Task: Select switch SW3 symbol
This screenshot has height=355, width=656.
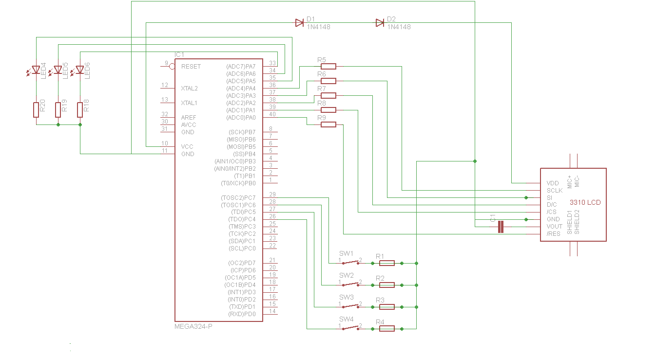Action: click(x=350, y=306)
